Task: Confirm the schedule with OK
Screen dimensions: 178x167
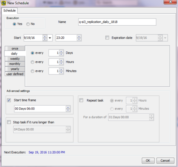Action: pos(148,161)
